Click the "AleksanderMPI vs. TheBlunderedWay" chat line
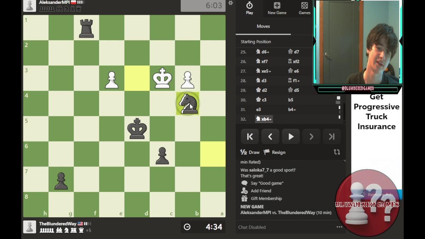Viewport: 425px width, 239px height. tap(286, 212)
